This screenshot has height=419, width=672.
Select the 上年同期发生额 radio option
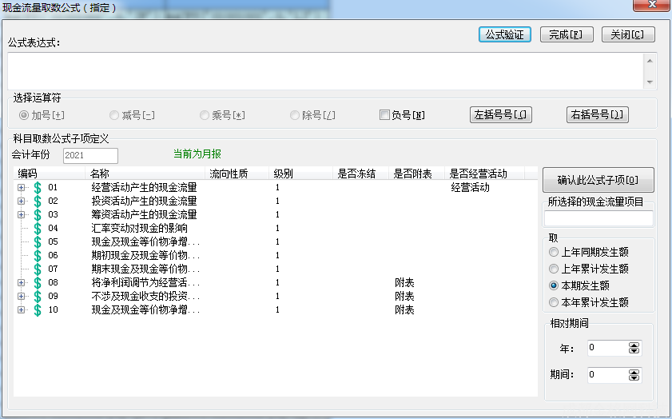pyautogui.click(x=554, y=253)
